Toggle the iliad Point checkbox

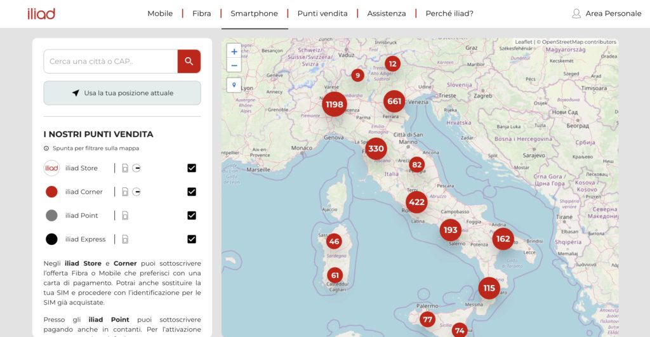tap(192, 215)
